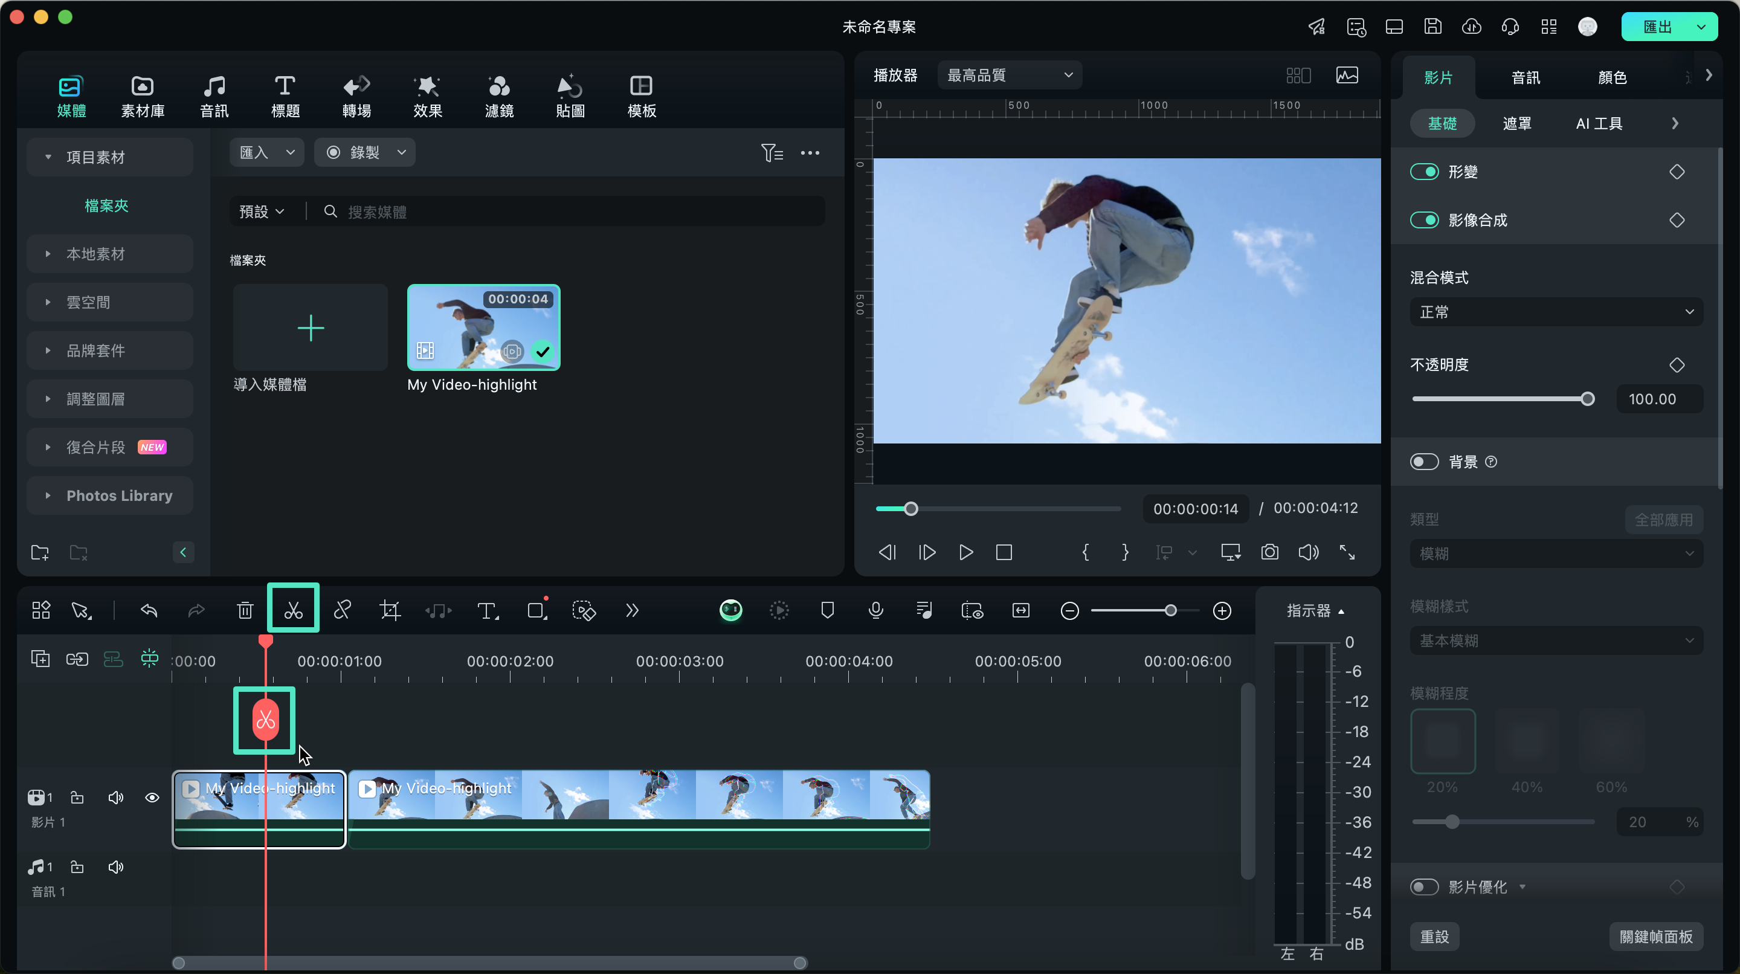The height and width of the screenshot is (974, 1740).
Task: Open the filter and sort icon in media panel
Action: coord(772,153)
